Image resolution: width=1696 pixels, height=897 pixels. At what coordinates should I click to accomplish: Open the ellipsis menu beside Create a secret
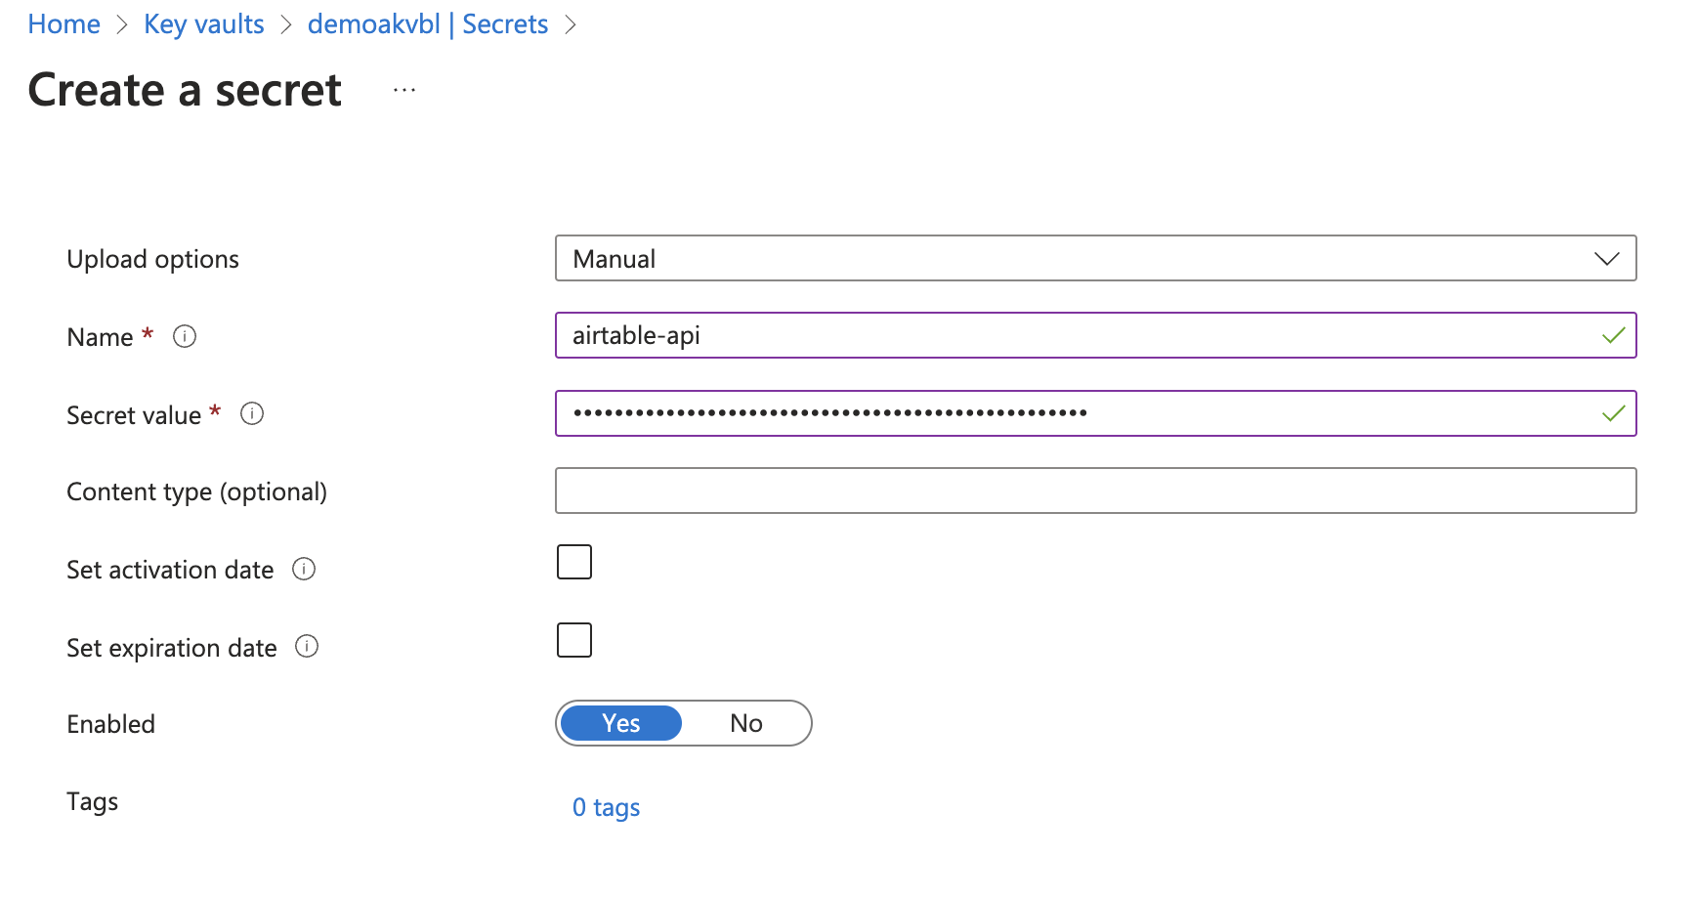(403, 89)
